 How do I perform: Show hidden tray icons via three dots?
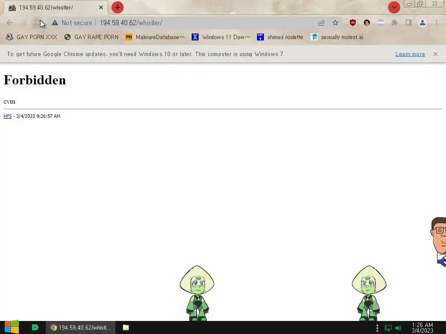(x=377, y=328)
